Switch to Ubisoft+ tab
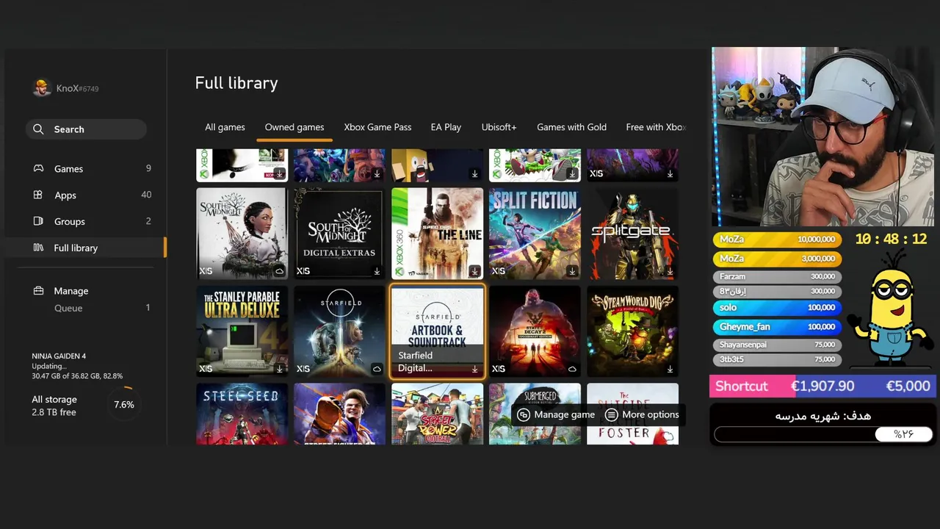This screenshot has width=940, height=529. [499, 127]
